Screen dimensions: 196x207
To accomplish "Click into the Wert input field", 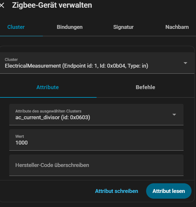I will click(96, 140).
